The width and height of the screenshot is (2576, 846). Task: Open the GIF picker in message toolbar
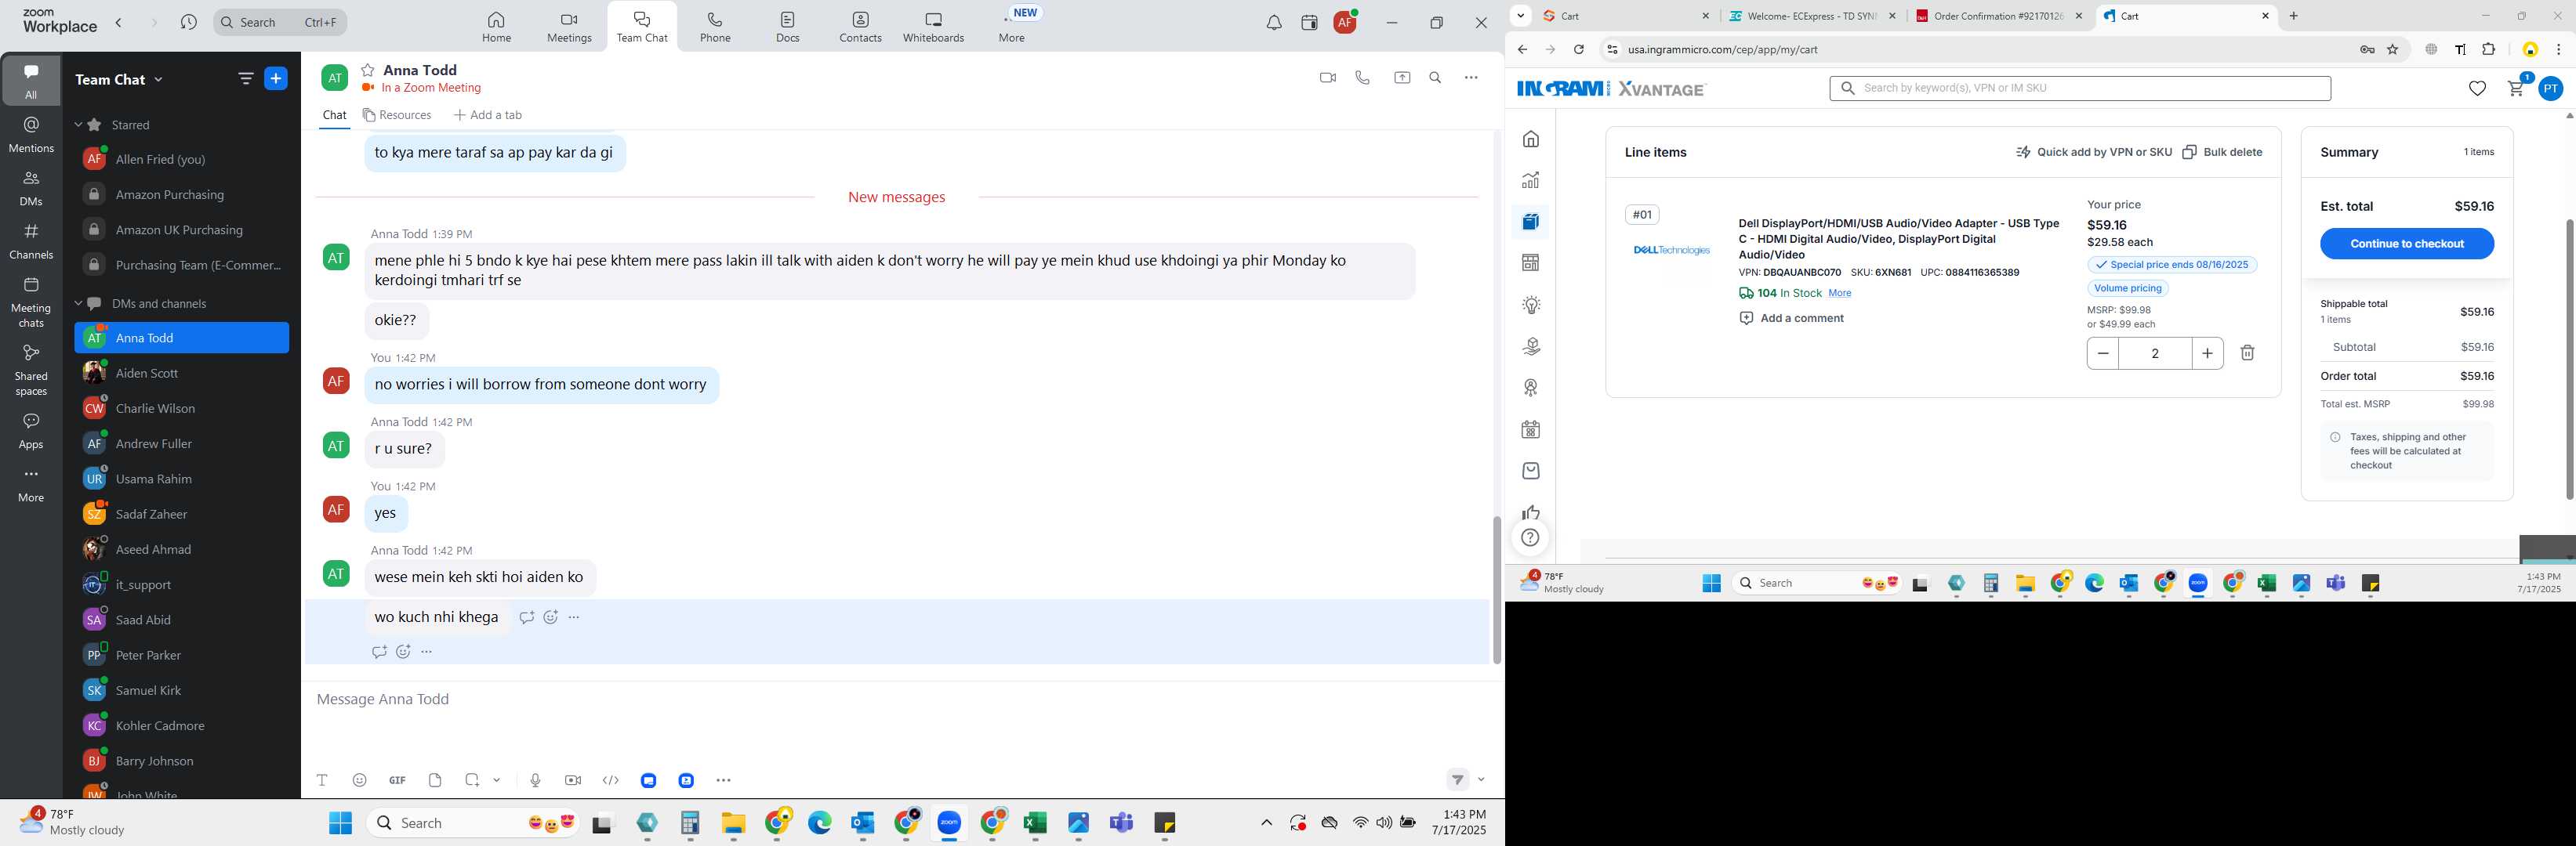397,780
